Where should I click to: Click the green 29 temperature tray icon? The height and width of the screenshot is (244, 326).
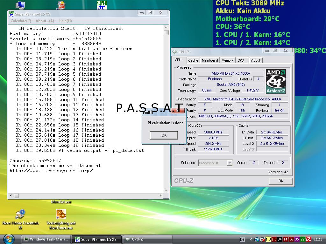tap(302, 239)
